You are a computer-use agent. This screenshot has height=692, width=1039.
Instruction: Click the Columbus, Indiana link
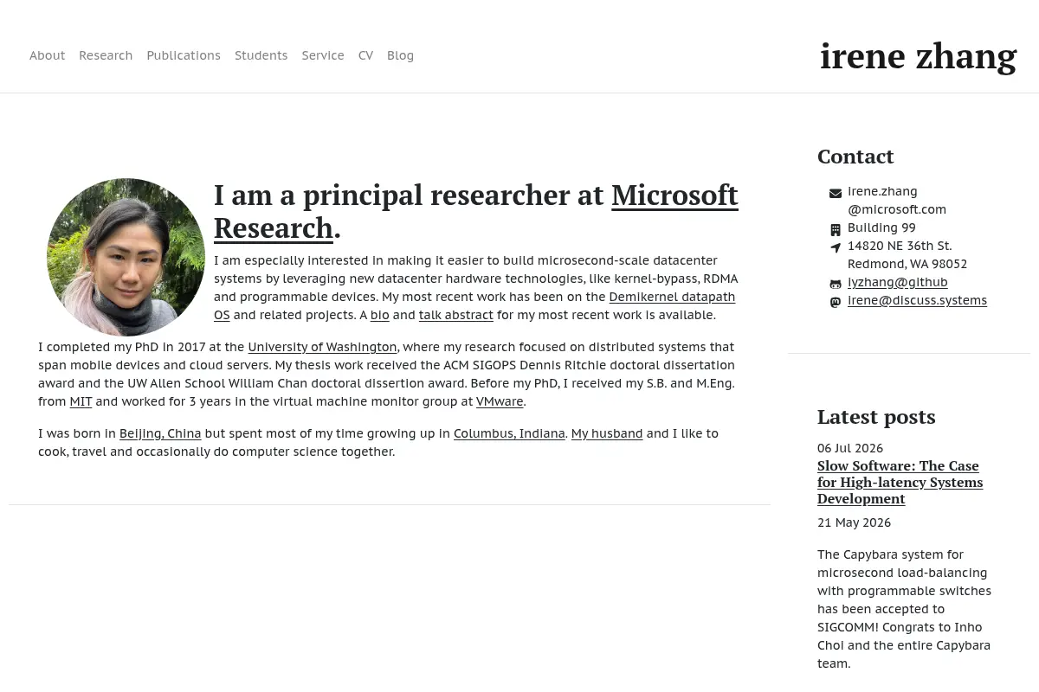pos(509,433)
